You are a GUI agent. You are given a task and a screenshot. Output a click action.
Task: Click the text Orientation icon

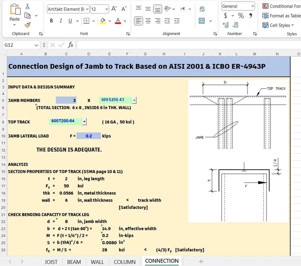167,9
